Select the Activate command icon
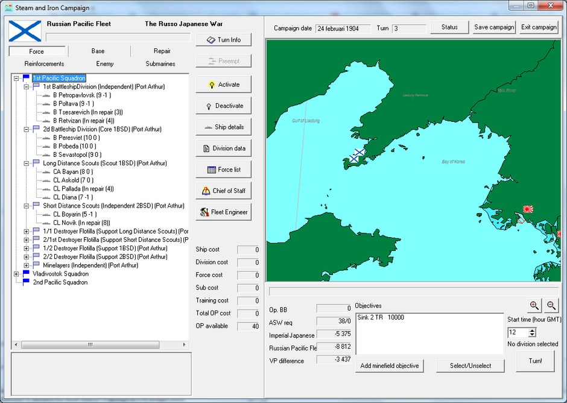The image size is (567, 403). click(212, 84)
